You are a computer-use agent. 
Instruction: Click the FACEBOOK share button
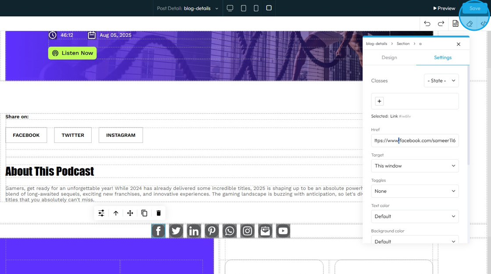tap(26, 135)
